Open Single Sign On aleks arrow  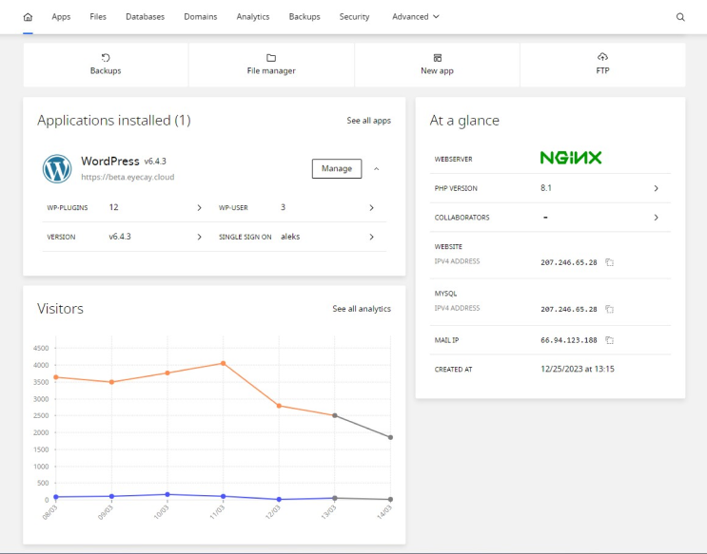371,237
